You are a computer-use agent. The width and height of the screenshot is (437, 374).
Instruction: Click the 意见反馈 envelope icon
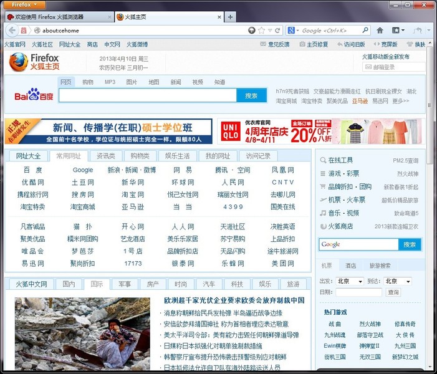tap(263, 44)
